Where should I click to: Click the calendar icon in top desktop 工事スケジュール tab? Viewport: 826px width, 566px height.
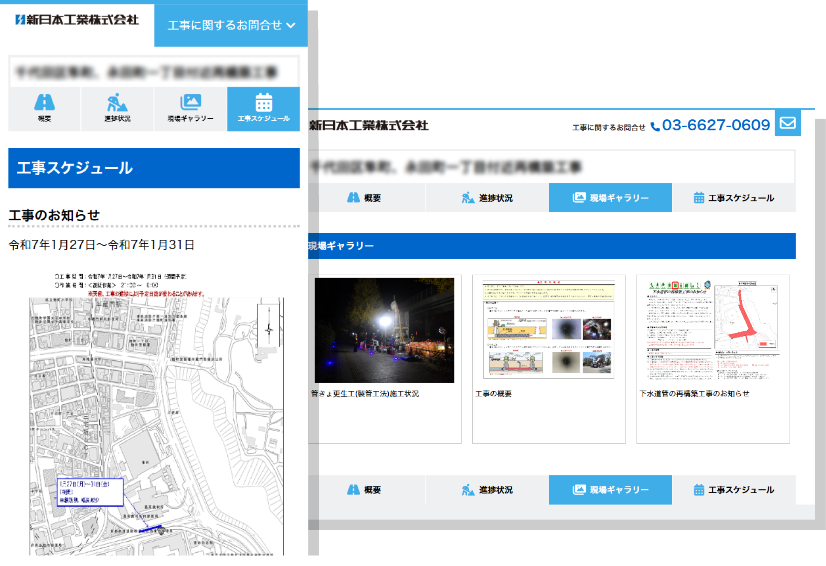pyautogui.click(x=699, y=198)
